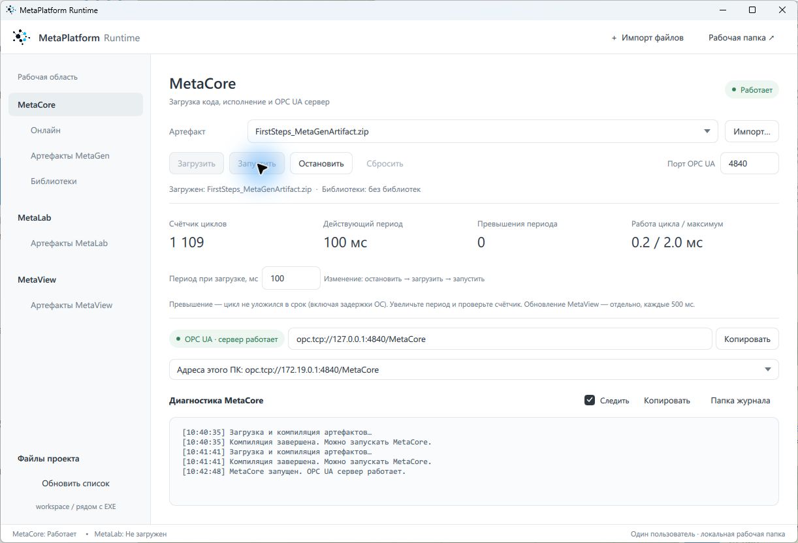Focus the Период при загрузке field
798x543 pixels.
pyautogui.click(x=291, y=278)
